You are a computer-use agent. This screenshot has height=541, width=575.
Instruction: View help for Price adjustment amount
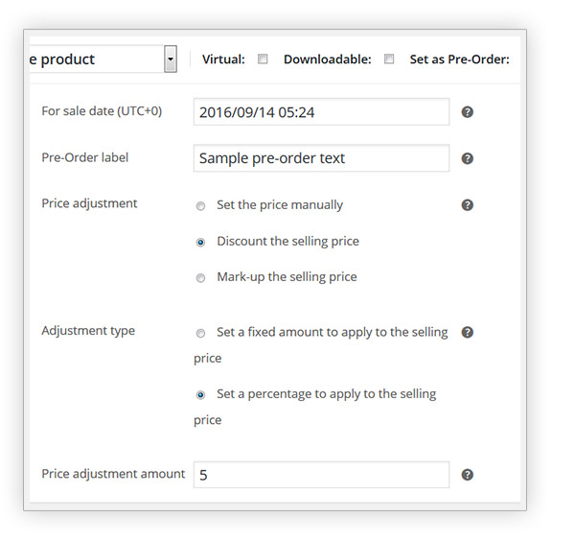click(468, 475)
